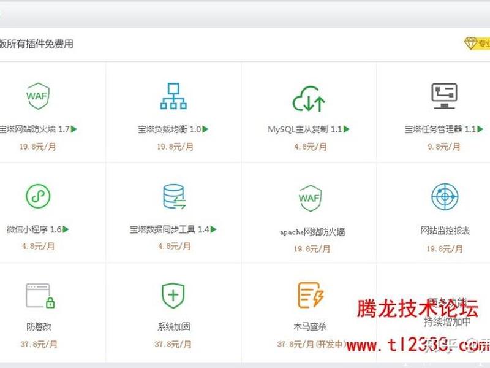490x368 pixels.
Task: Click the 网站监控报表 radar icon
Action: 445,196
